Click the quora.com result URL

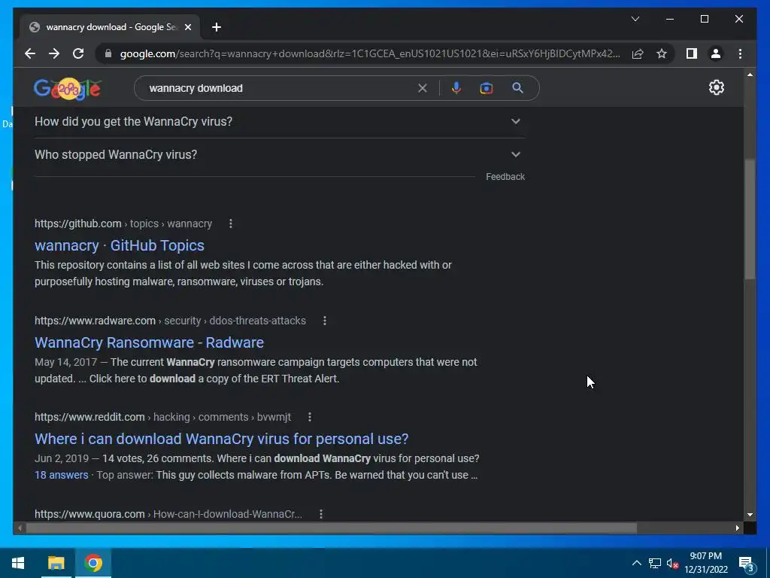click(168, 514)
